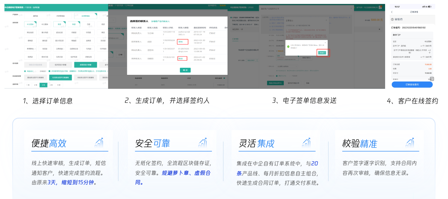Select the 响应设计 radio button

pyautogui.click(x=25, y=71)
